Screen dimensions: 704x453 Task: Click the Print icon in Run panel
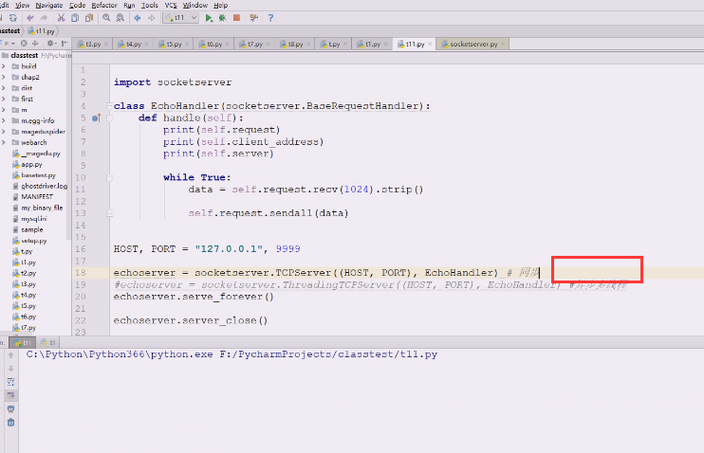(10, 409)
